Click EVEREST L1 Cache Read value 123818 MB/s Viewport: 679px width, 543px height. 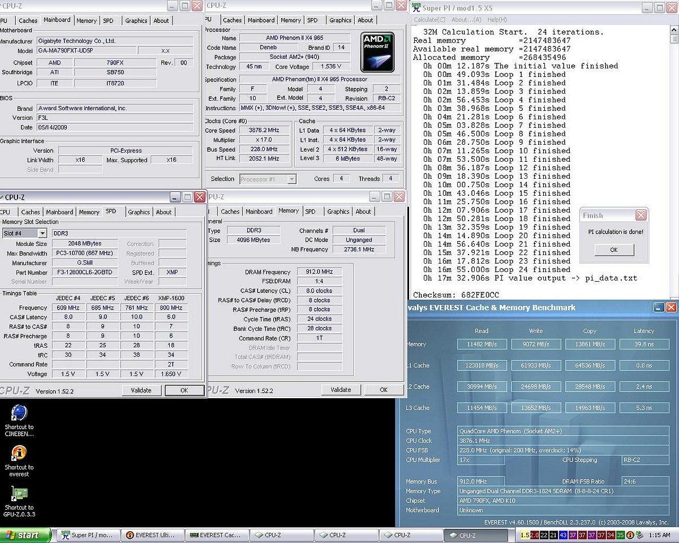pos(482,365)
